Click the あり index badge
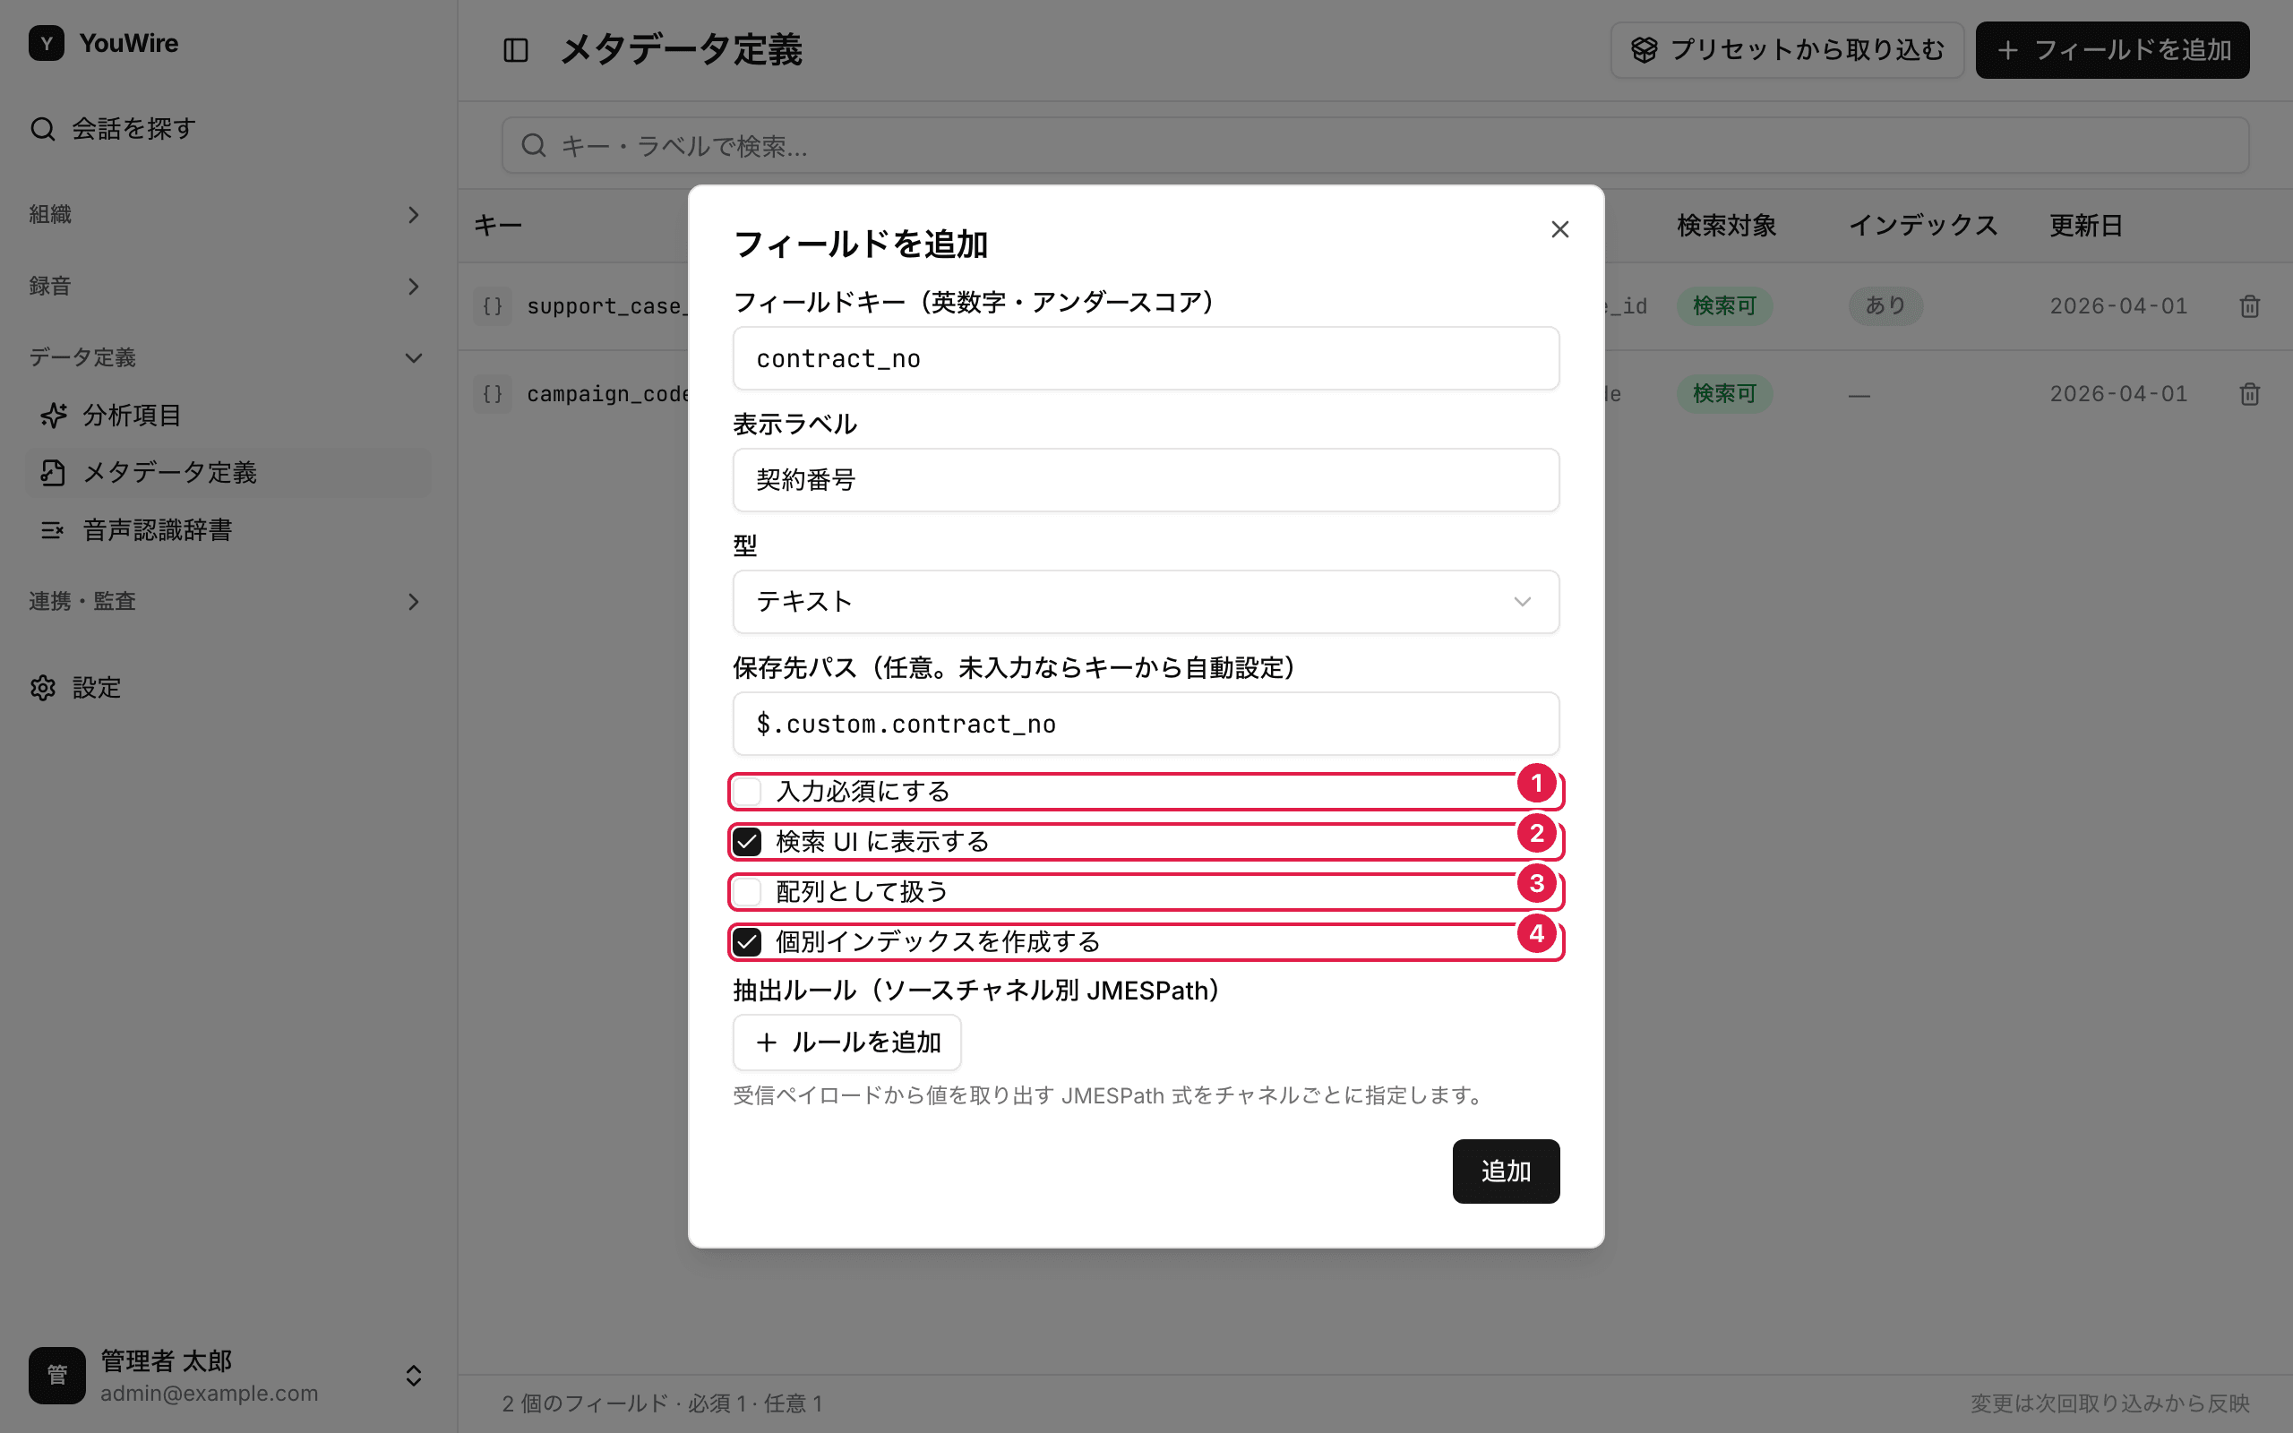2293x1433 pixels. 1885,306
